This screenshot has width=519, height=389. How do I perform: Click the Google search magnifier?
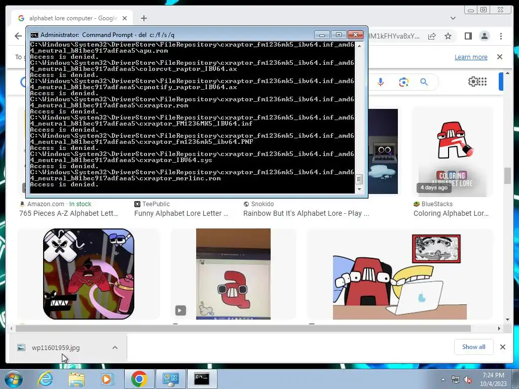[424, 82]
